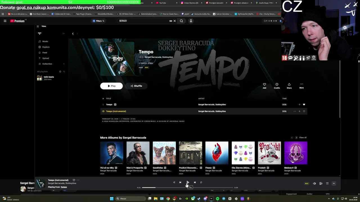Like Tempo (Instrumental) track in list
Screen dimensions: 360x202
pos(304,111)
